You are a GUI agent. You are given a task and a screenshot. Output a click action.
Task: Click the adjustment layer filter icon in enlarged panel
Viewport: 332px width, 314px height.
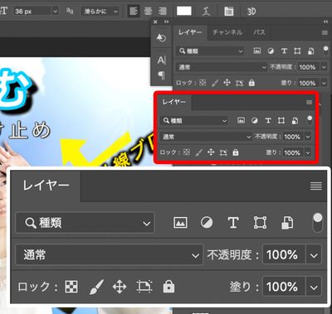(x=207, y=222)
